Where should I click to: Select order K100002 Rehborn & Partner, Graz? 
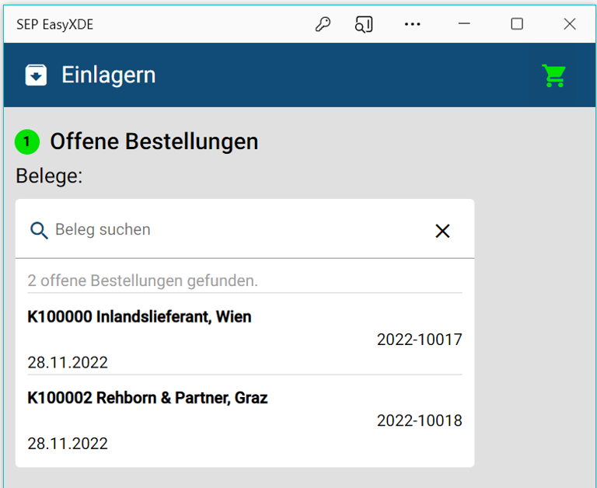148,398
